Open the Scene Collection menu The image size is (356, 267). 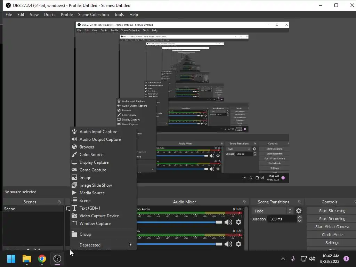(93, 15)
